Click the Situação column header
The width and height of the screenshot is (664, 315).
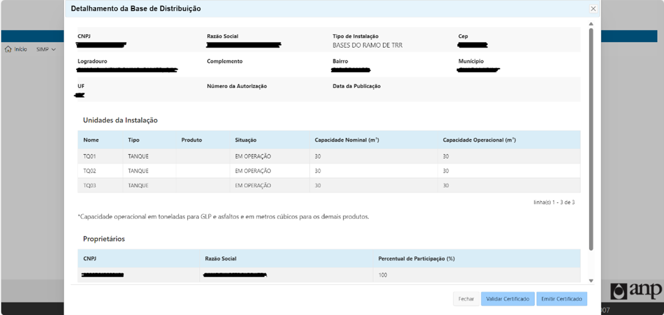(246, 140)
